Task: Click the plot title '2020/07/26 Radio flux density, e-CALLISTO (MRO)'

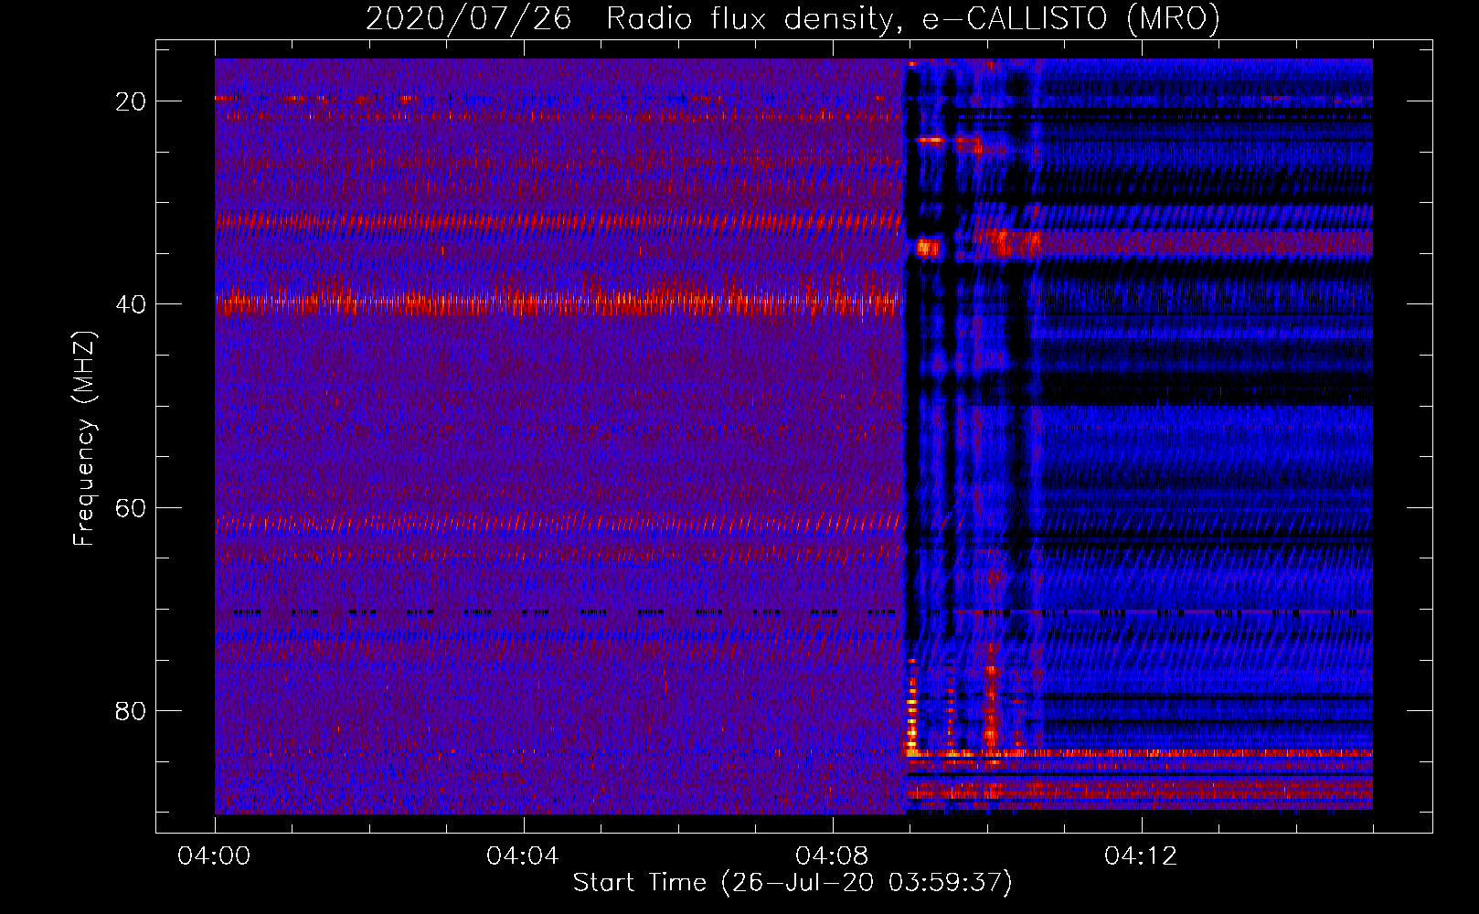Action: click(793, 19)
